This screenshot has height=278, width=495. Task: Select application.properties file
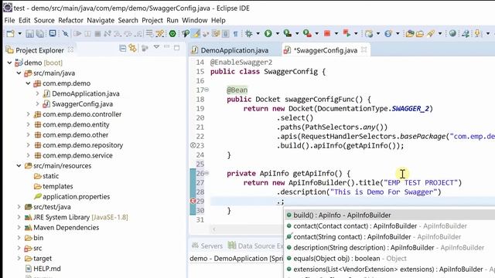coord(76,197)
